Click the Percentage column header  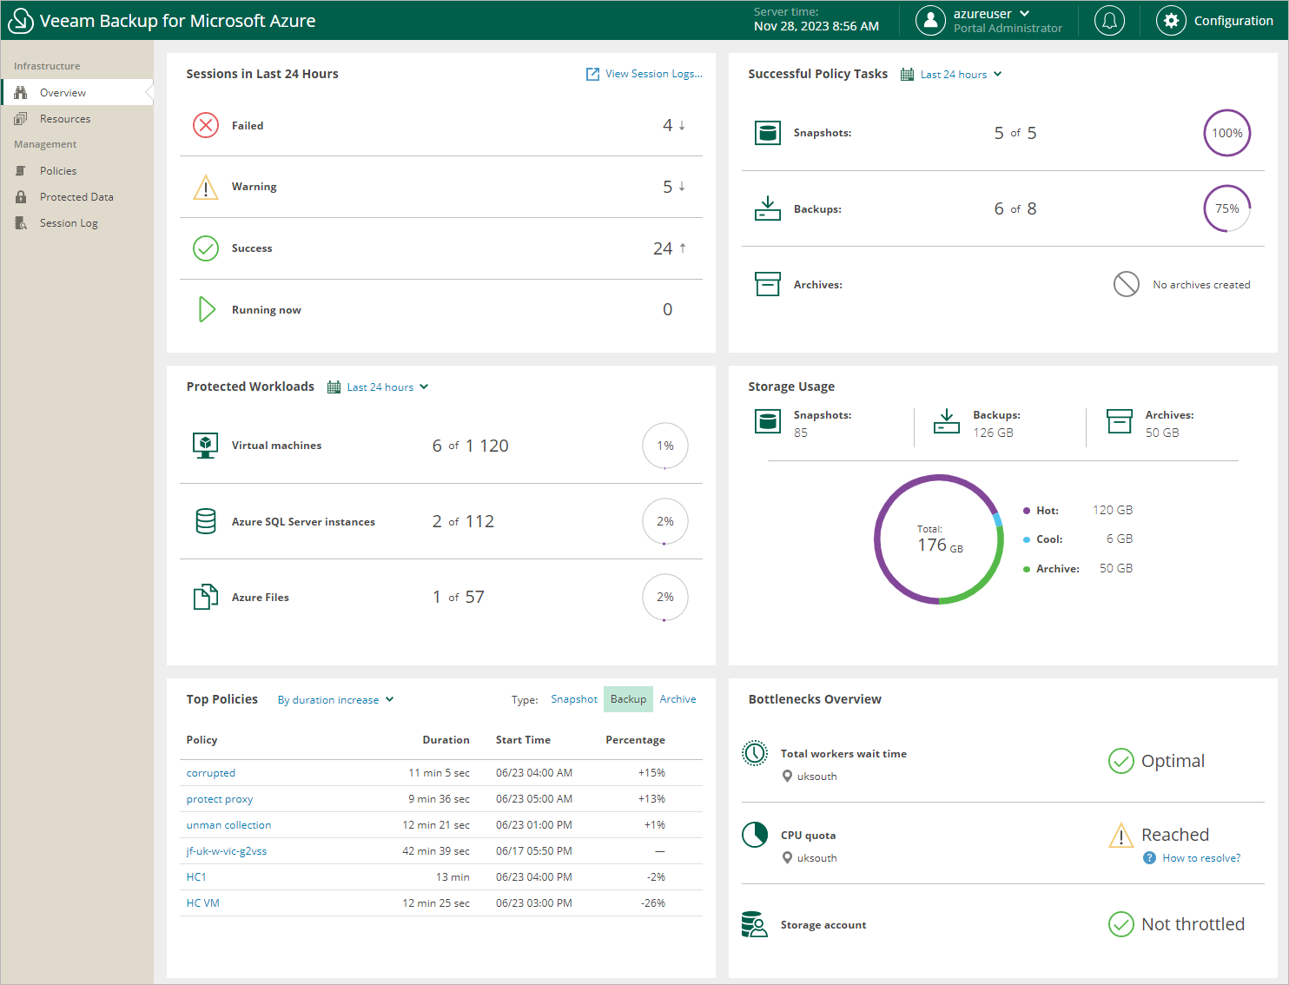click(x=635, y=740)
